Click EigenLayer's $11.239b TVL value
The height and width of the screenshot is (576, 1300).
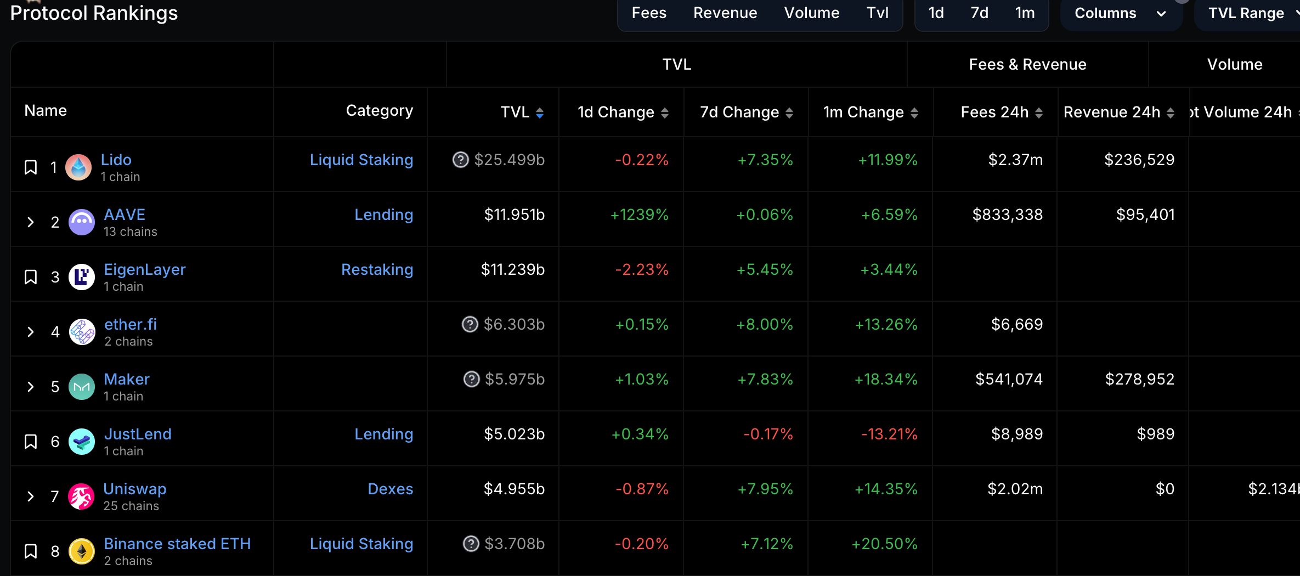pyautogui.click(x=513, y=269)
